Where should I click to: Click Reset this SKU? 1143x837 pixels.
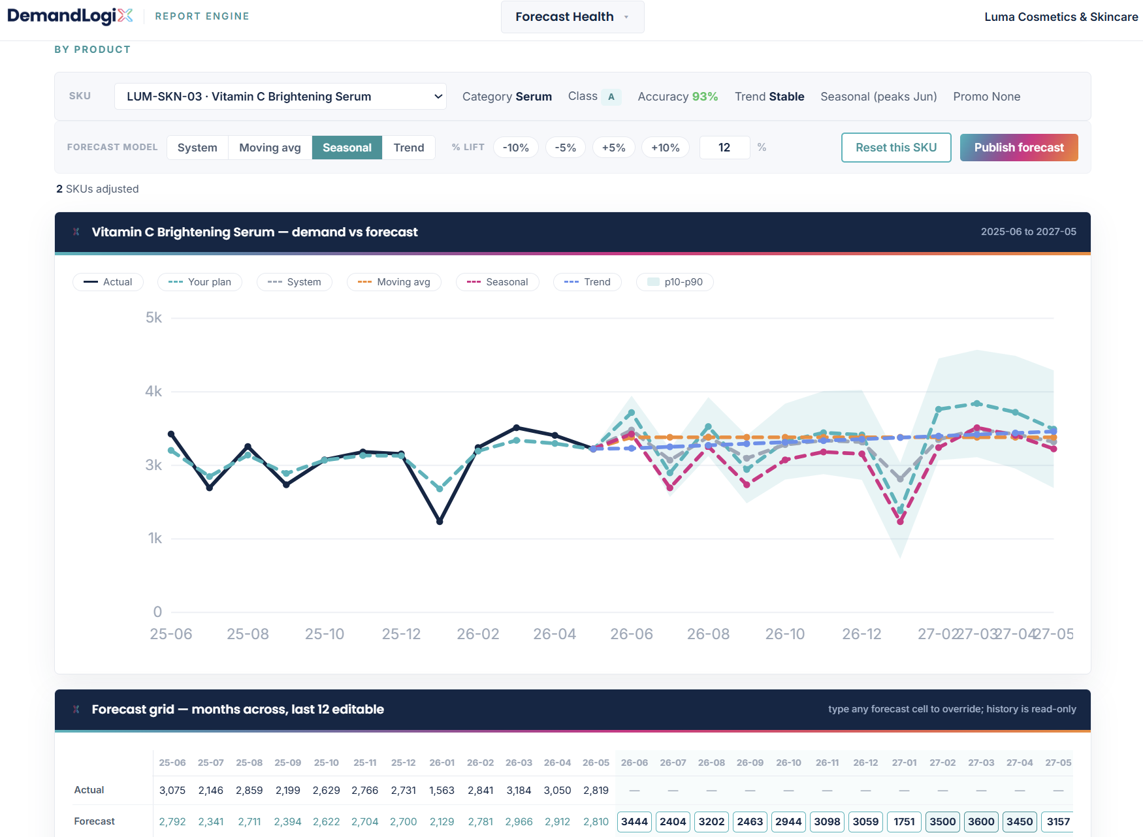[x=896, y=148]
